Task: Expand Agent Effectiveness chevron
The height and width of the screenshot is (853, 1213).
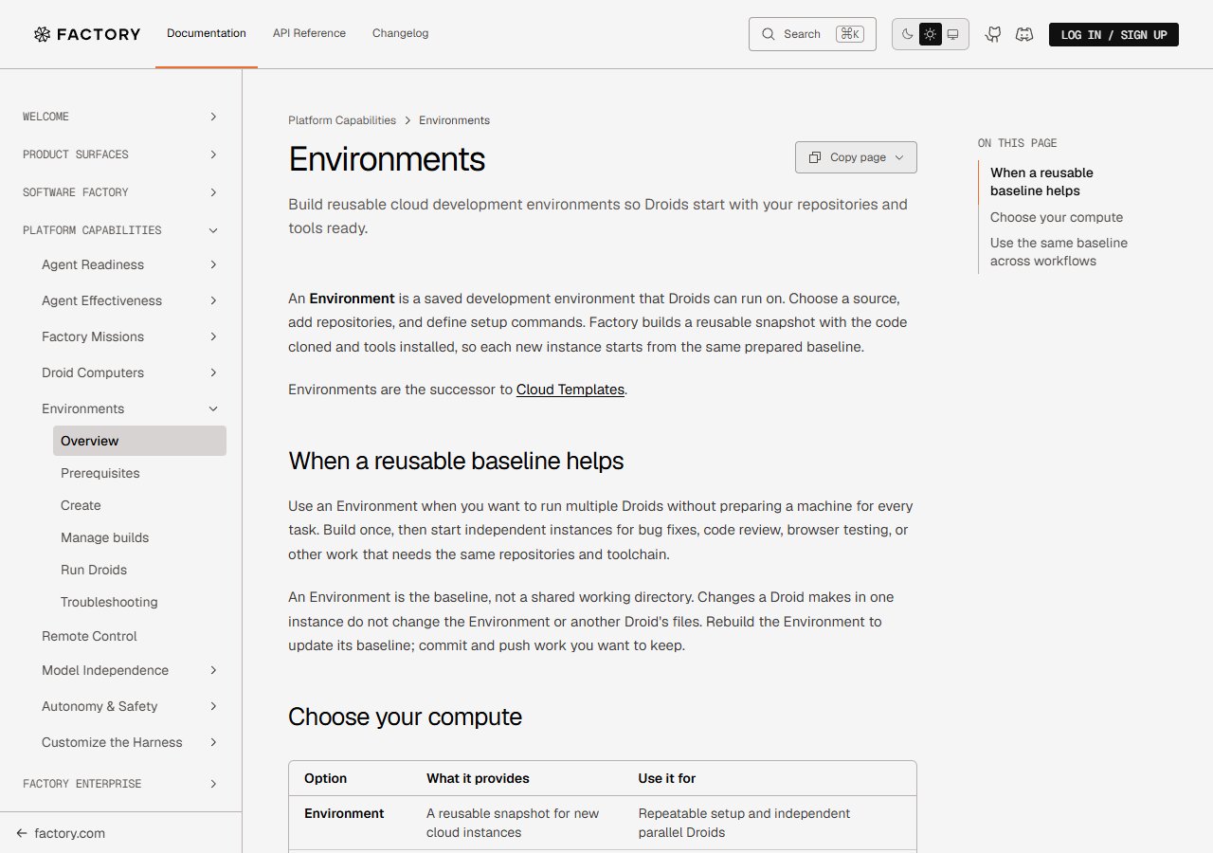Action: (213, 300)
